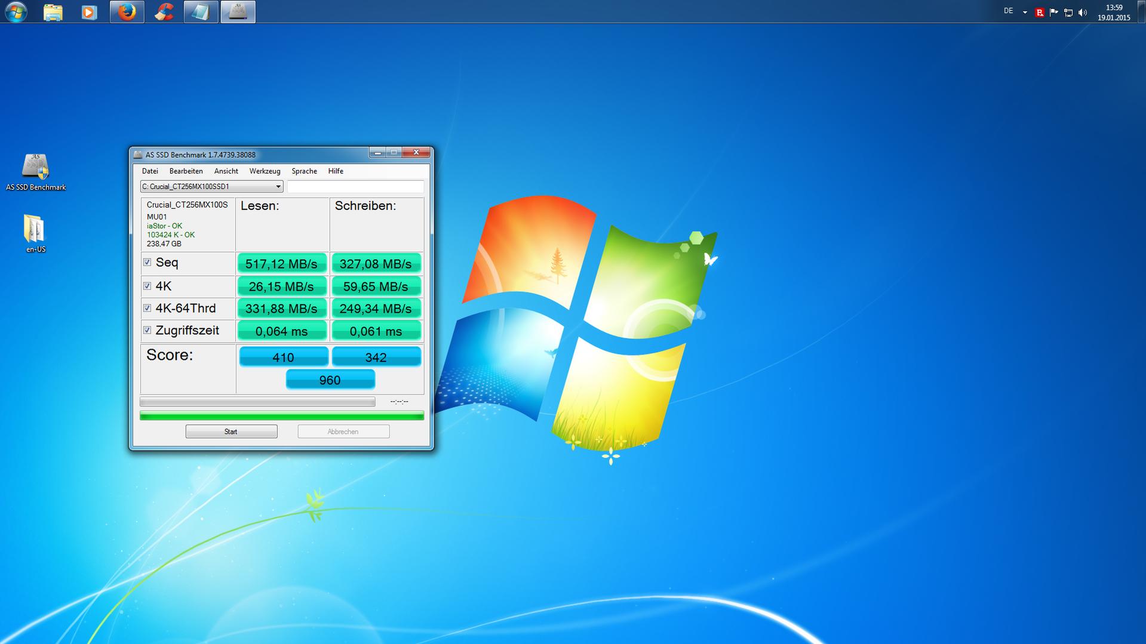Click the Start benchmark button
This screenshot has width=1146, height=644.
pos(231,432)
